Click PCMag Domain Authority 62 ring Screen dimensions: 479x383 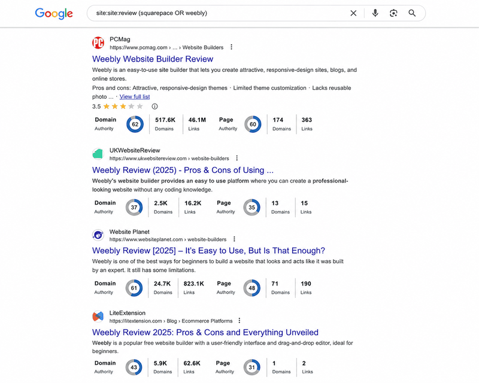135,124
